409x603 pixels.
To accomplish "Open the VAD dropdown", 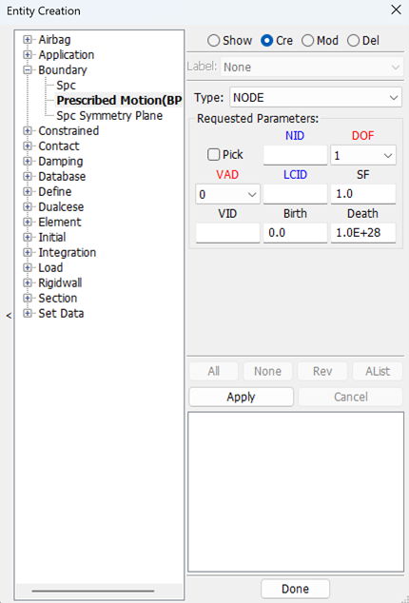I will (227, 195).
